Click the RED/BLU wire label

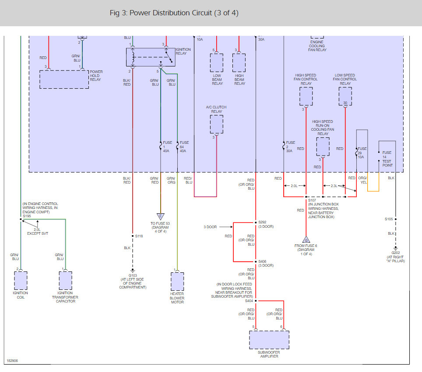click(188, 180)
